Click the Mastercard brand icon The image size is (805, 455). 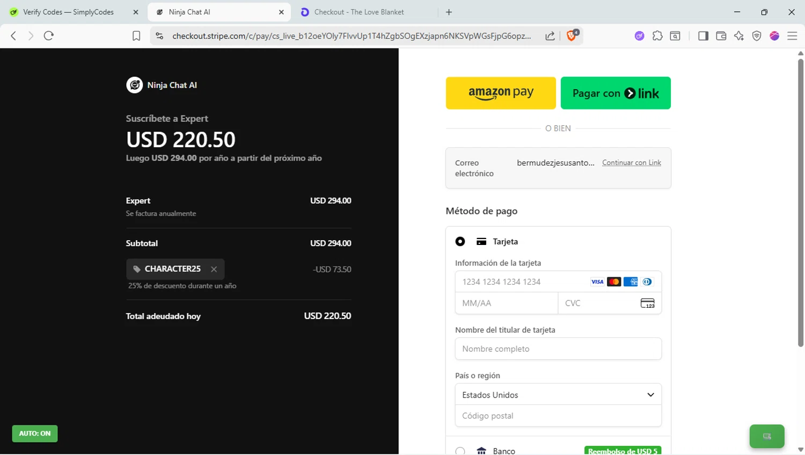click(x=614, y=281)
